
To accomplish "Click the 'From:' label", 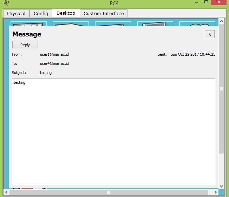I will [17, 54].
